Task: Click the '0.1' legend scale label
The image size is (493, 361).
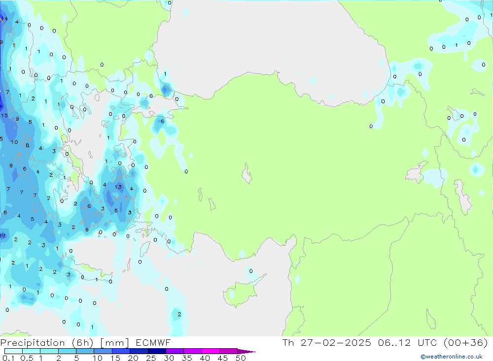Action: pos(8,358)
